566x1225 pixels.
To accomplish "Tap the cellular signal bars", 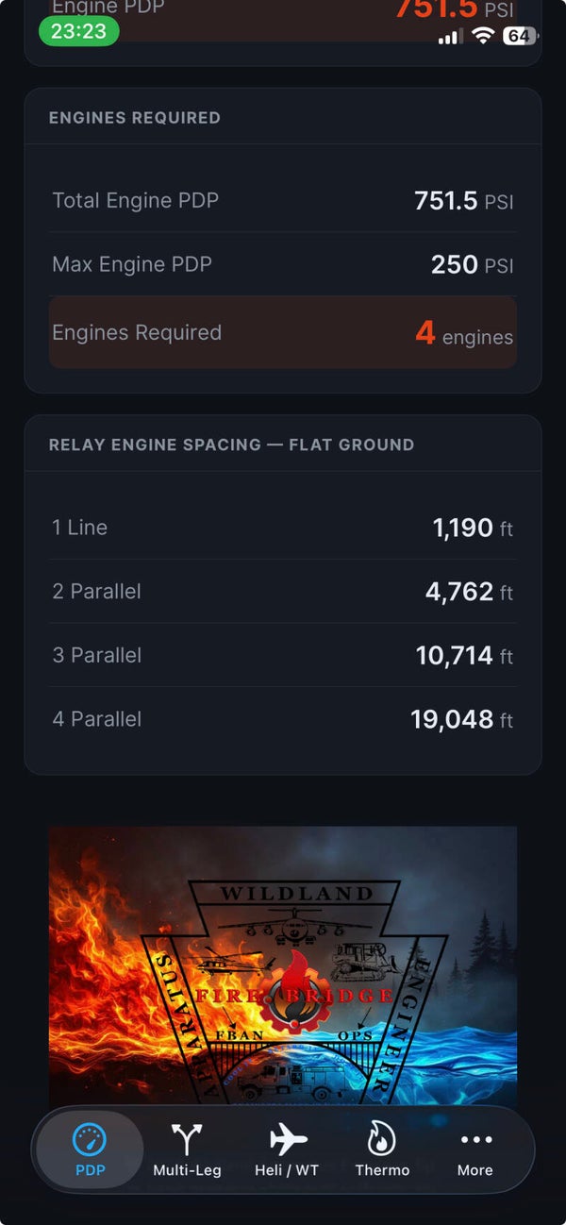I will (x=451, y=36).
